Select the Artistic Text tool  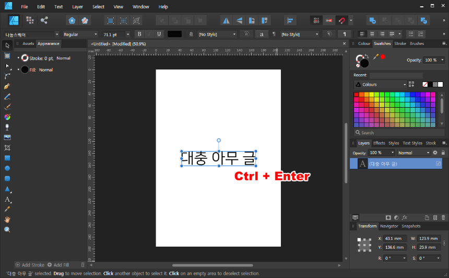point(7,199)
